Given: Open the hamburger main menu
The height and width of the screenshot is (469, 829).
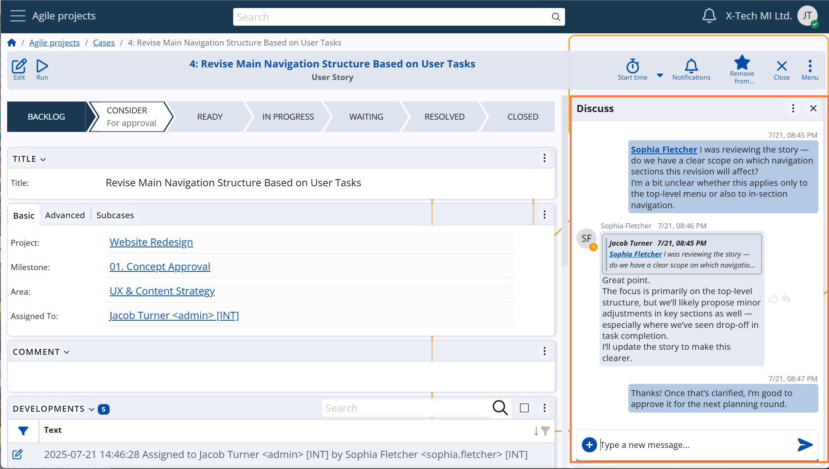Looking at the screenshot, I should (x=18, y=16).
